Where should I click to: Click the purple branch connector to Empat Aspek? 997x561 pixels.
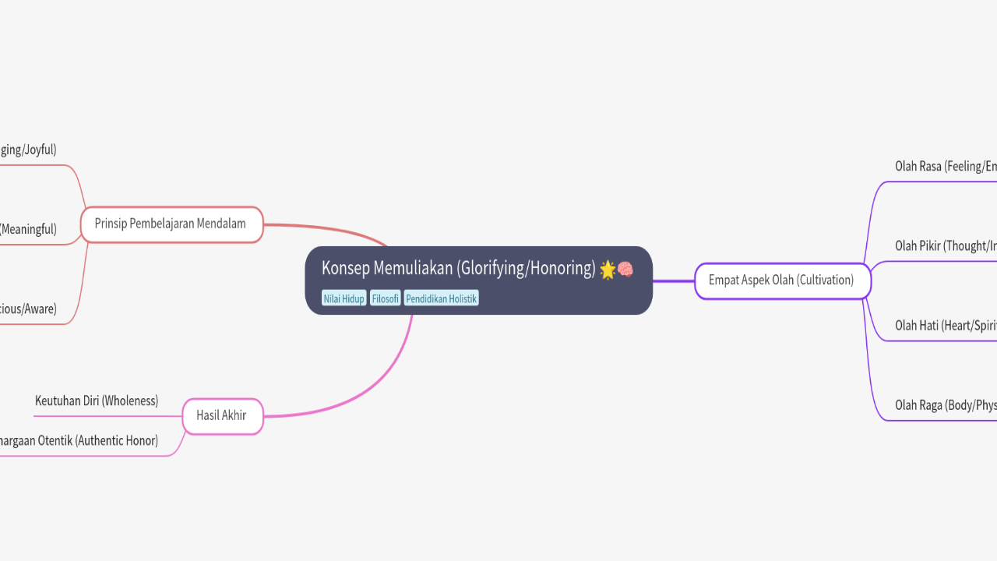tap(674, 280)
